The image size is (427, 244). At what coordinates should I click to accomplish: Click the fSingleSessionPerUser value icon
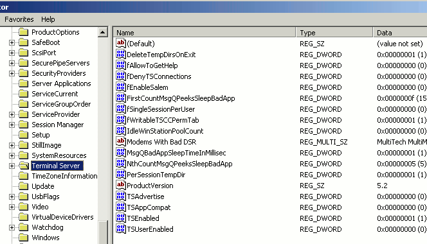(121, 109)
